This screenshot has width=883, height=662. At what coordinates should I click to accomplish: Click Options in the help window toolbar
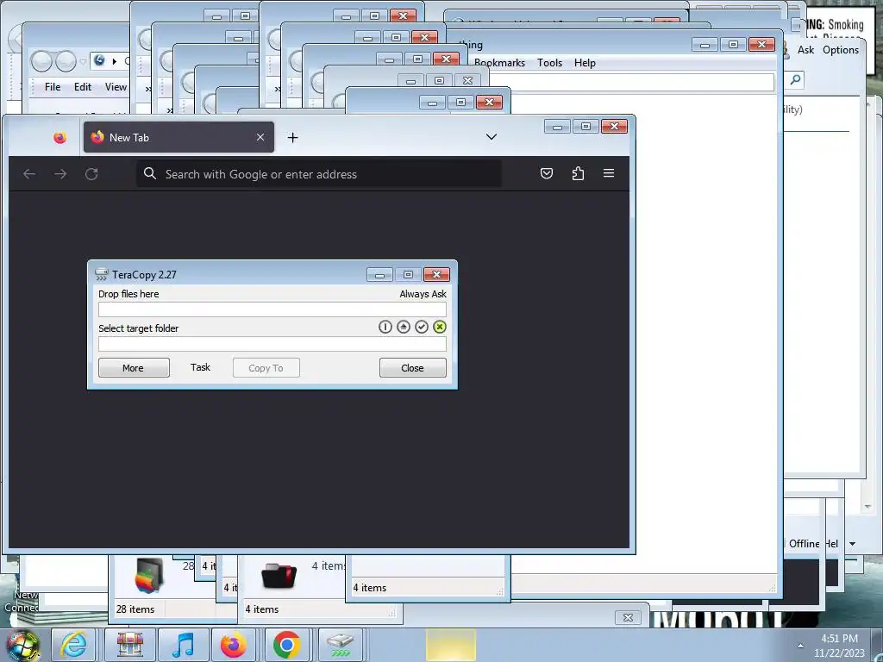point(840,49)
